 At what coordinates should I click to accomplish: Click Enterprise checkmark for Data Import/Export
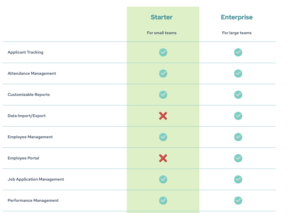pyautogui.click(x=238, y=116)
